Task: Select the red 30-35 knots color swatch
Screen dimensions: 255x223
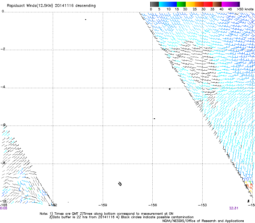Action: click(208, 4)
